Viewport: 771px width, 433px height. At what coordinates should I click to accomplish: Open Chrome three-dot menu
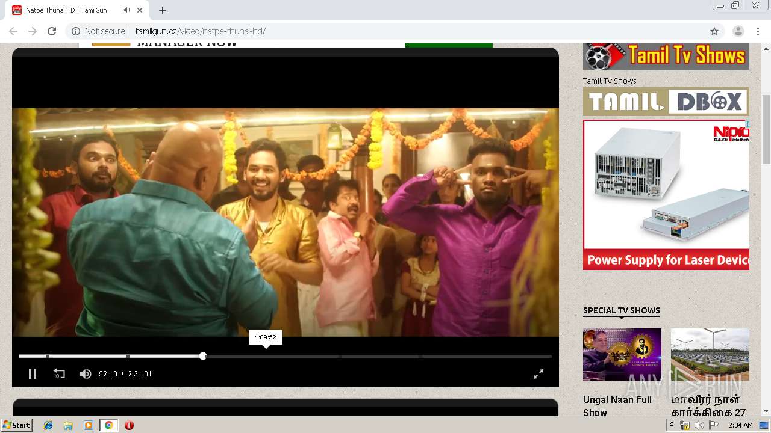758,31
